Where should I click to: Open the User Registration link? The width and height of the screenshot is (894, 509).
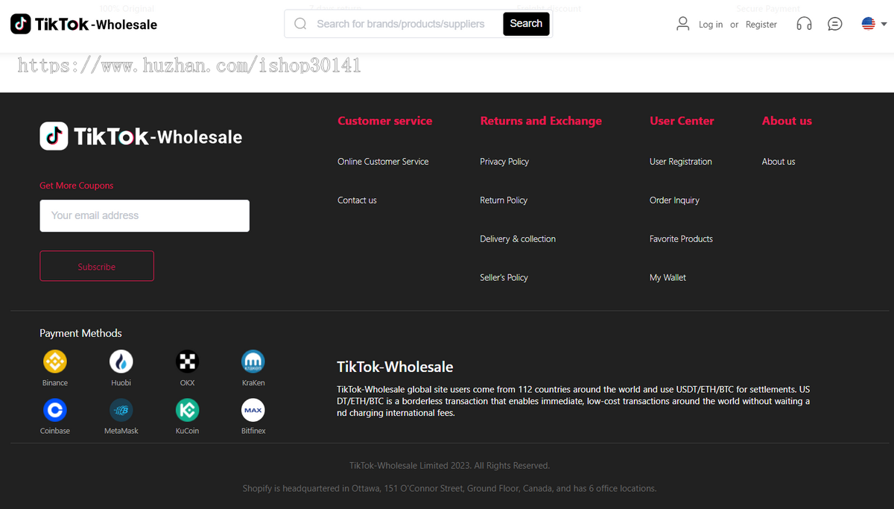click(681, 162)
